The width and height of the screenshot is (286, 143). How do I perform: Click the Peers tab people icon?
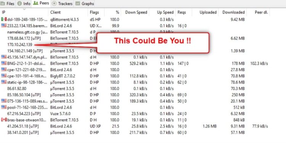point(35,3)
